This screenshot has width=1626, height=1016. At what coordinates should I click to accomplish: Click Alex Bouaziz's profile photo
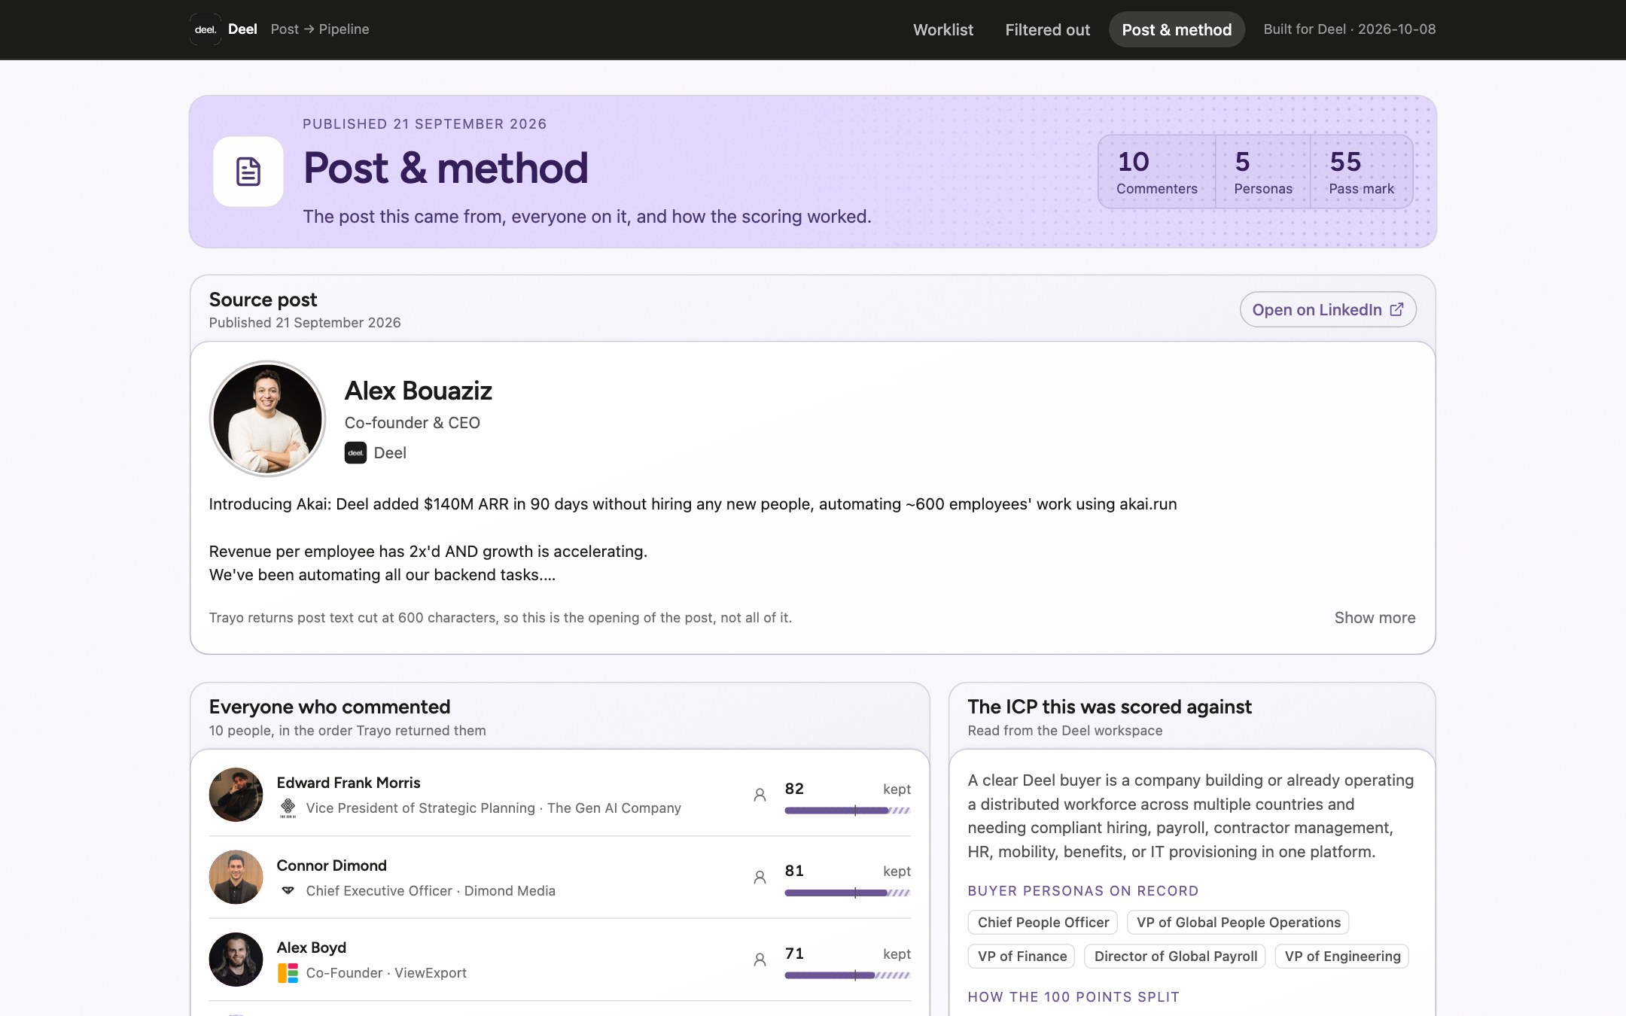[267, 418]
